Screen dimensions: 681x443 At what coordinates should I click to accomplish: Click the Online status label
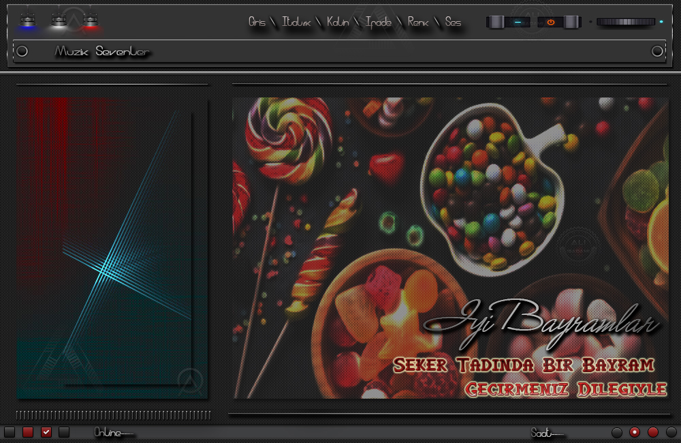pyautogui.click(x=114, y=432)
